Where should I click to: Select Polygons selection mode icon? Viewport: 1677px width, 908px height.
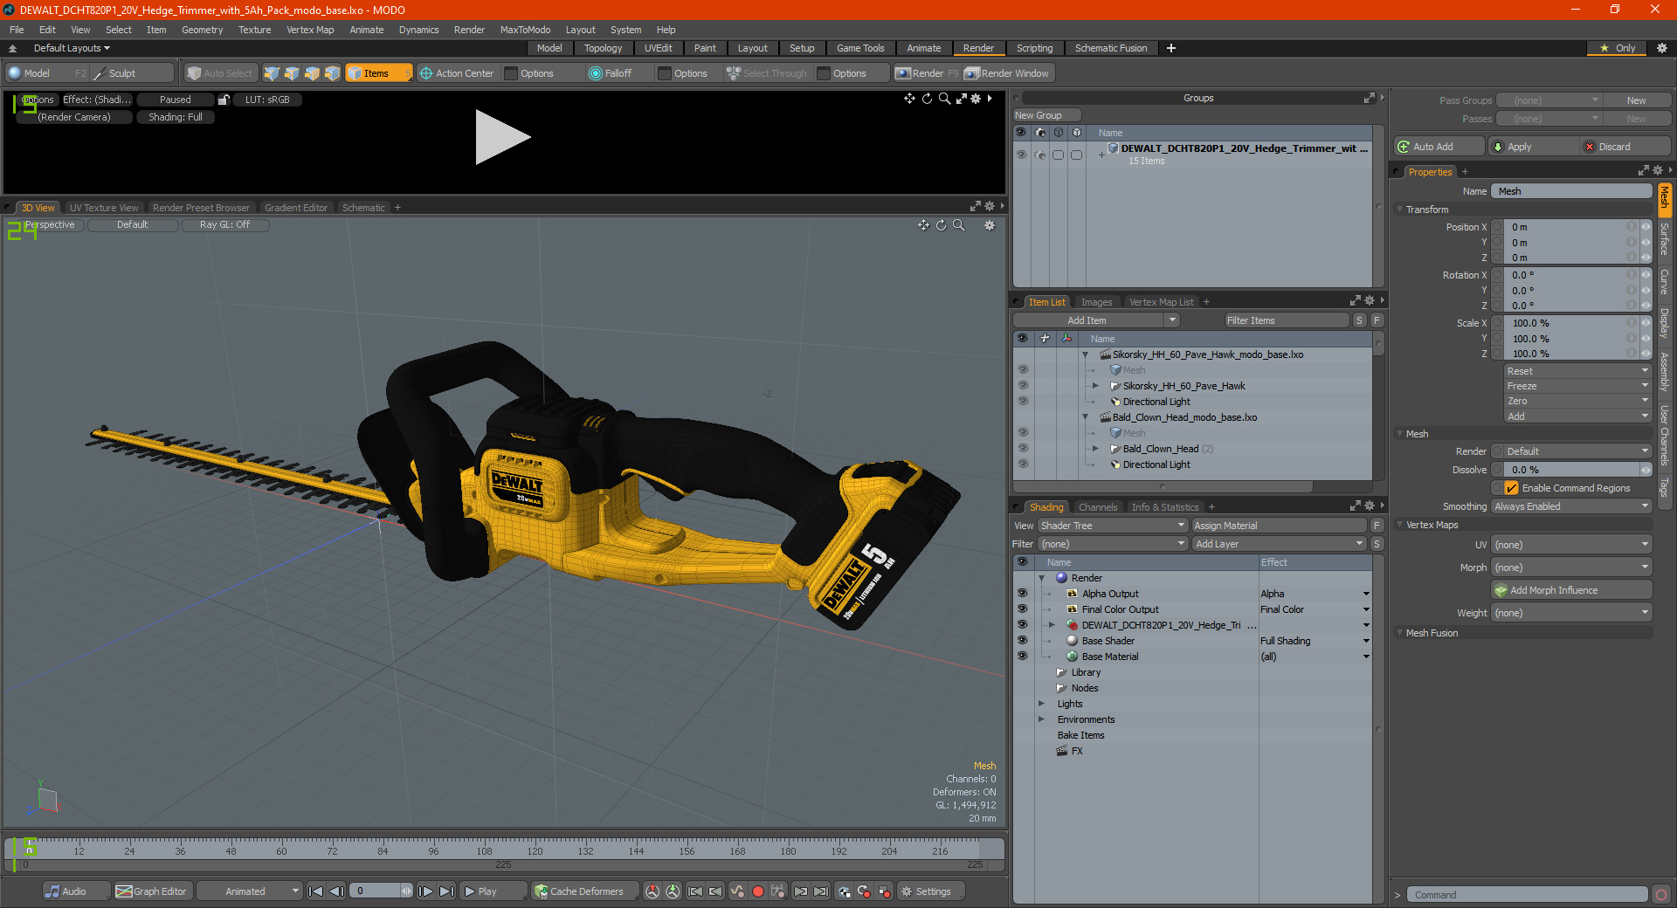pyautogui.click(x=312, y=73)
